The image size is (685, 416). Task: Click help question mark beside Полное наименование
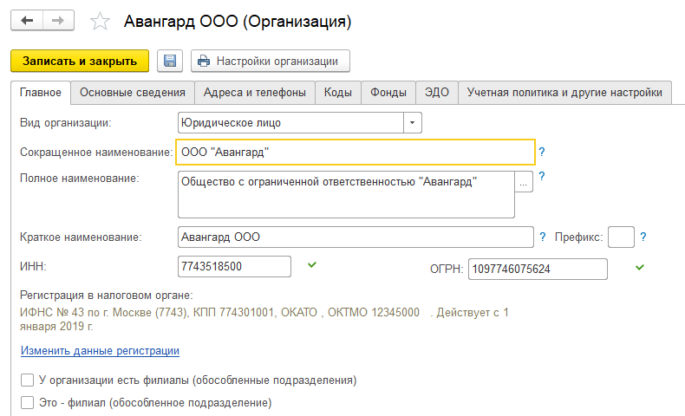coord(542,176)
